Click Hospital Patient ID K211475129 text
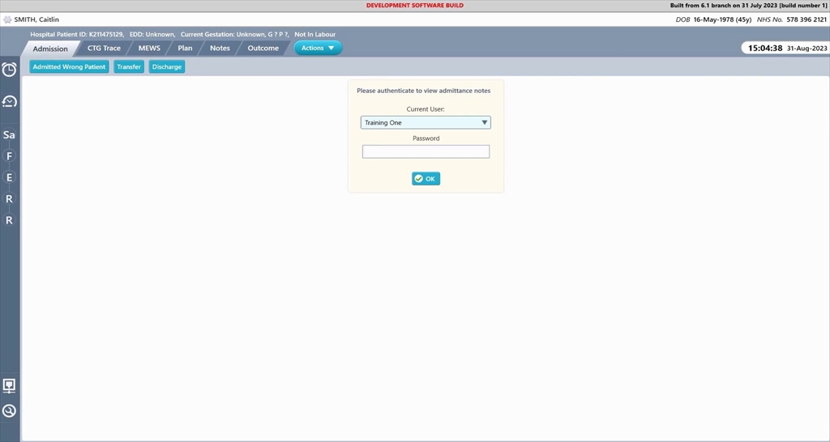The width and height of the screenshot is (830, 442). tap(77, 34)
